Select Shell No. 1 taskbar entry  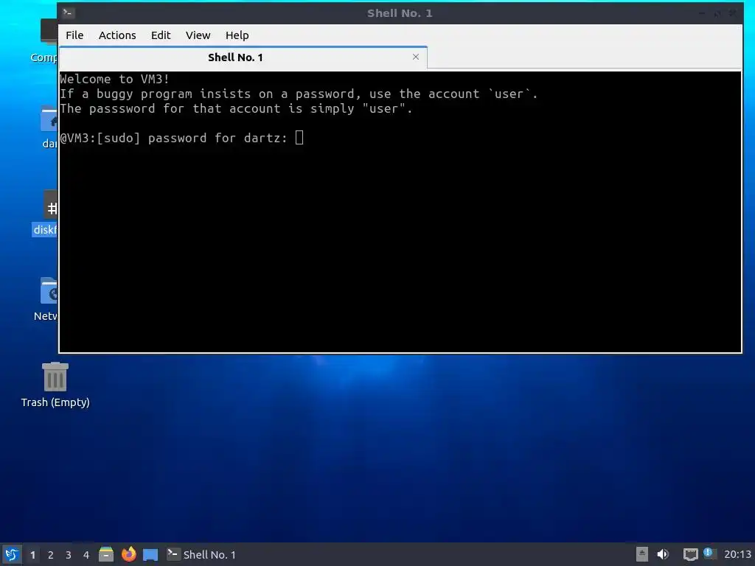tap(201, 554)
